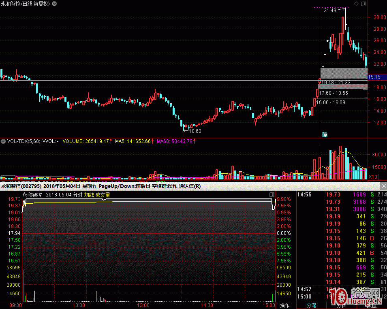Switch to the 分笔 tab
This screenshot has width=387, height=309.
coord(311,305)
